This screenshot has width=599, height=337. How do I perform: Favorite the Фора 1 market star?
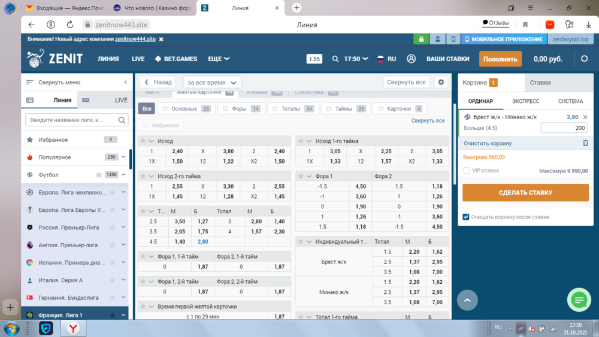click(301, 177)
